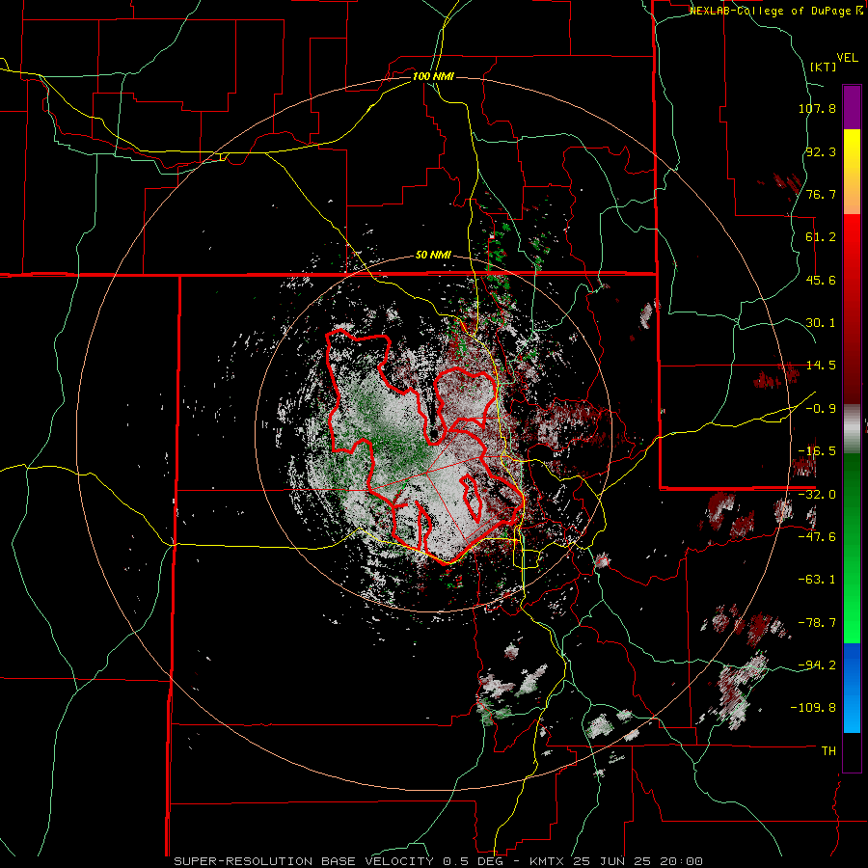This screenshot has width=868, height=868.
Task: Click the -32.0 velocity scale value
Action: point(817,495)
